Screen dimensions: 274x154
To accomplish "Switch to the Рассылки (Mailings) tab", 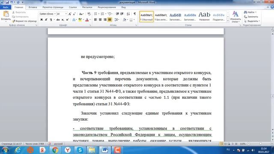I will [x=87, y=7].
